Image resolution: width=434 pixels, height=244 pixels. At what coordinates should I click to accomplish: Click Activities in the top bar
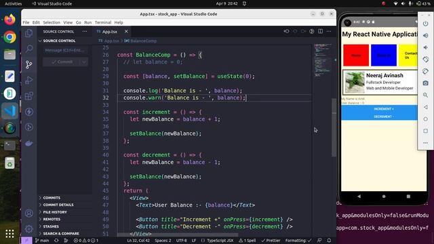14,3
